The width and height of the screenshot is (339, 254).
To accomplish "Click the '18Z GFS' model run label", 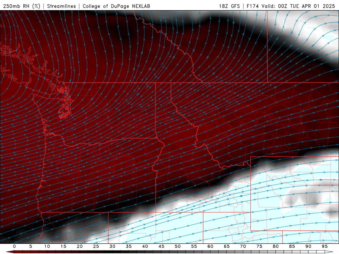I will [229, 6].
